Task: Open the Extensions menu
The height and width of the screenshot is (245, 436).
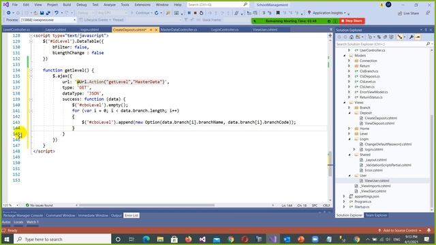Action: point(142,5)
